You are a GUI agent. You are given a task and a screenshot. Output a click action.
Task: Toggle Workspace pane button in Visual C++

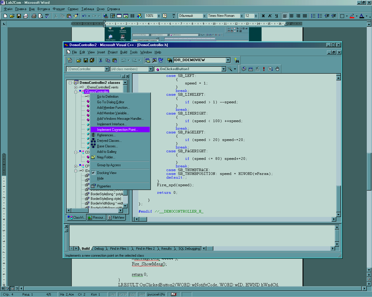tap(147, 60)
